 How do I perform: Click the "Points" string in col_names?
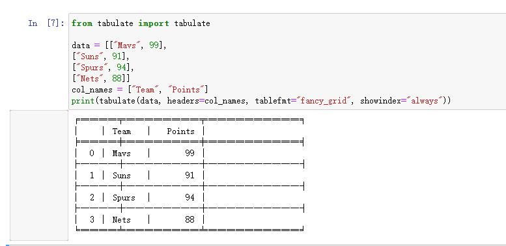pos(187,90)
